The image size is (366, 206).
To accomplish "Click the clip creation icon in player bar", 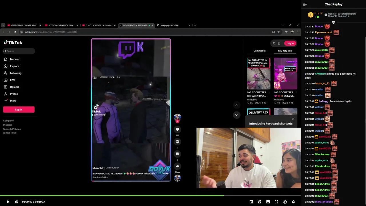I will pos(259,202).
